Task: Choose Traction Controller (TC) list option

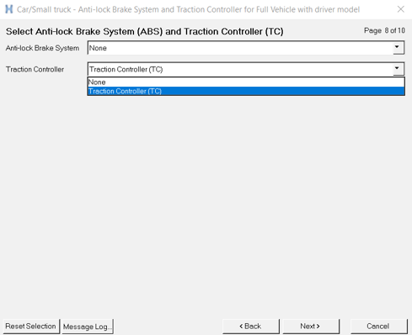Action: tap(246, 91)
